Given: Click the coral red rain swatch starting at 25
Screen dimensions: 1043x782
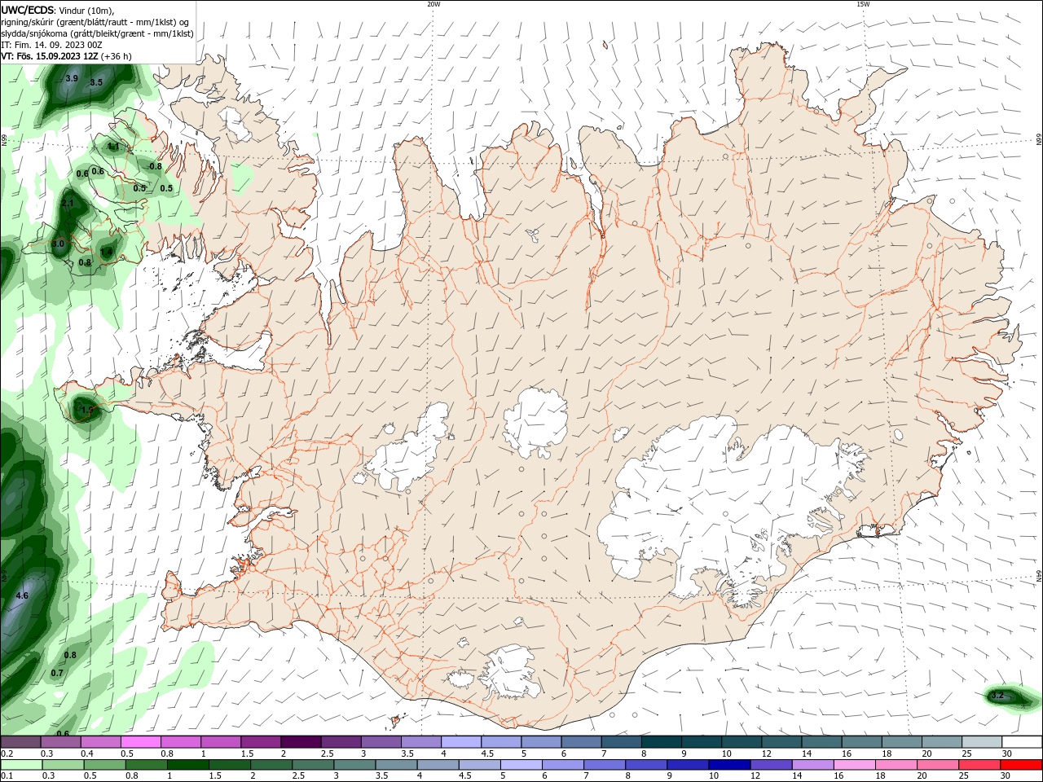Looking at the screenshot, I should (x=980, y=765).
